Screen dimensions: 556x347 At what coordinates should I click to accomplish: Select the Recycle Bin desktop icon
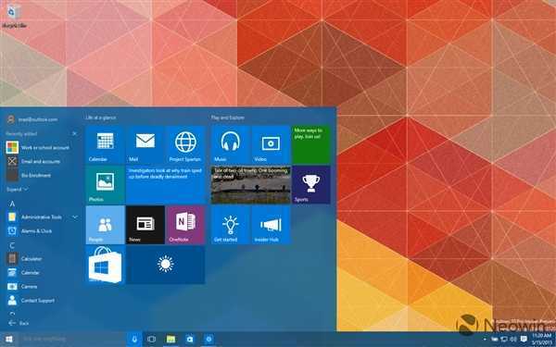click(x=14, y=17)
